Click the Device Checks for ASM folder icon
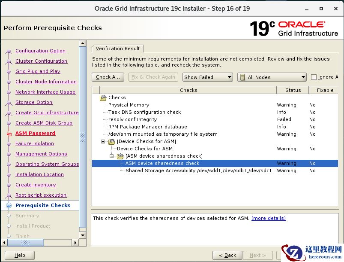This screenshot has width=344, height=262. coord(112,141)
